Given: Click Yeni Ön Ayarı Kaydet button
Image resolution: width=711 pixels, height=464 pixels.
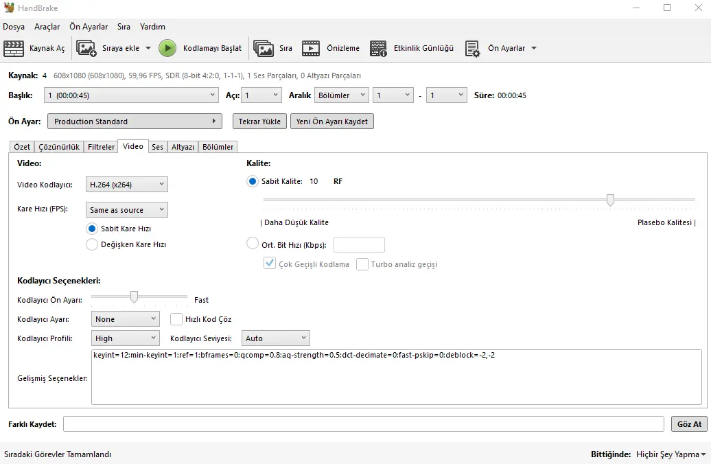Looking at the screenshot, I should (332, 121).
